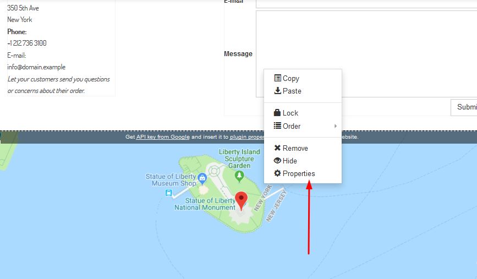
Task: Click the Copy icon in context menu
Action: (x=277, y=78)
